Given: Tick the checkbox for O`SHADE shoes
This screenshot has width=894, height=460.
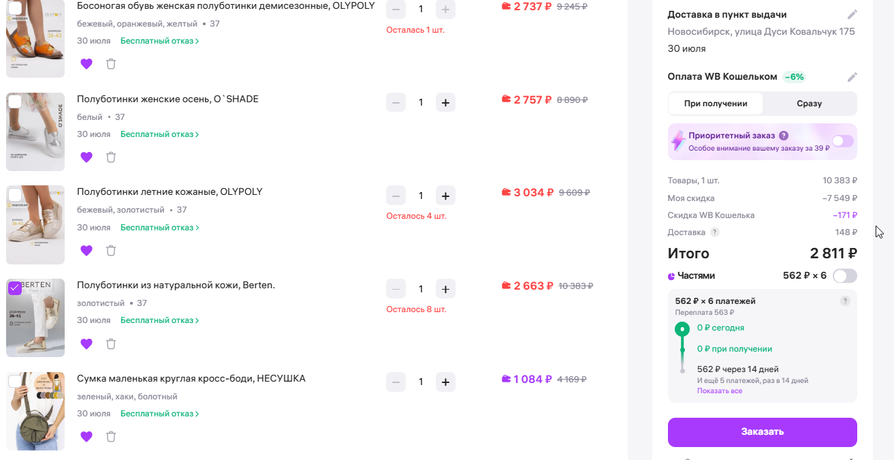Looking at the screenshot, I should [x=15, y=102].
